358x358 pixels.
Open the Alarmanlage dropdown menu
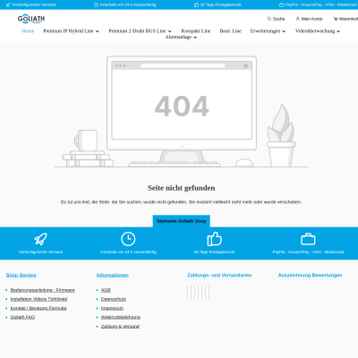(x=181, y=37)
